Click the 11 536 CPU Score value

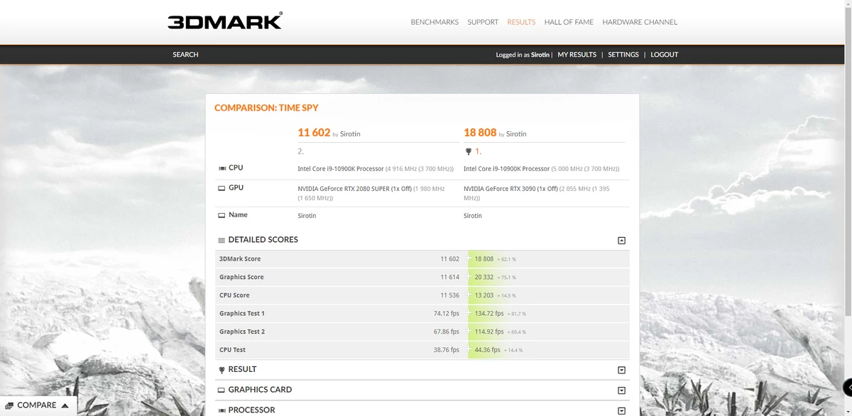click(x=449, y=295)
